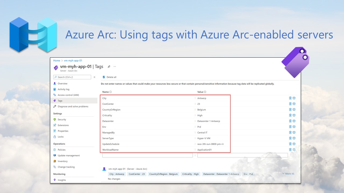Click the Home breadcrumb link
The image size is (344, 193).
[56, 60]
